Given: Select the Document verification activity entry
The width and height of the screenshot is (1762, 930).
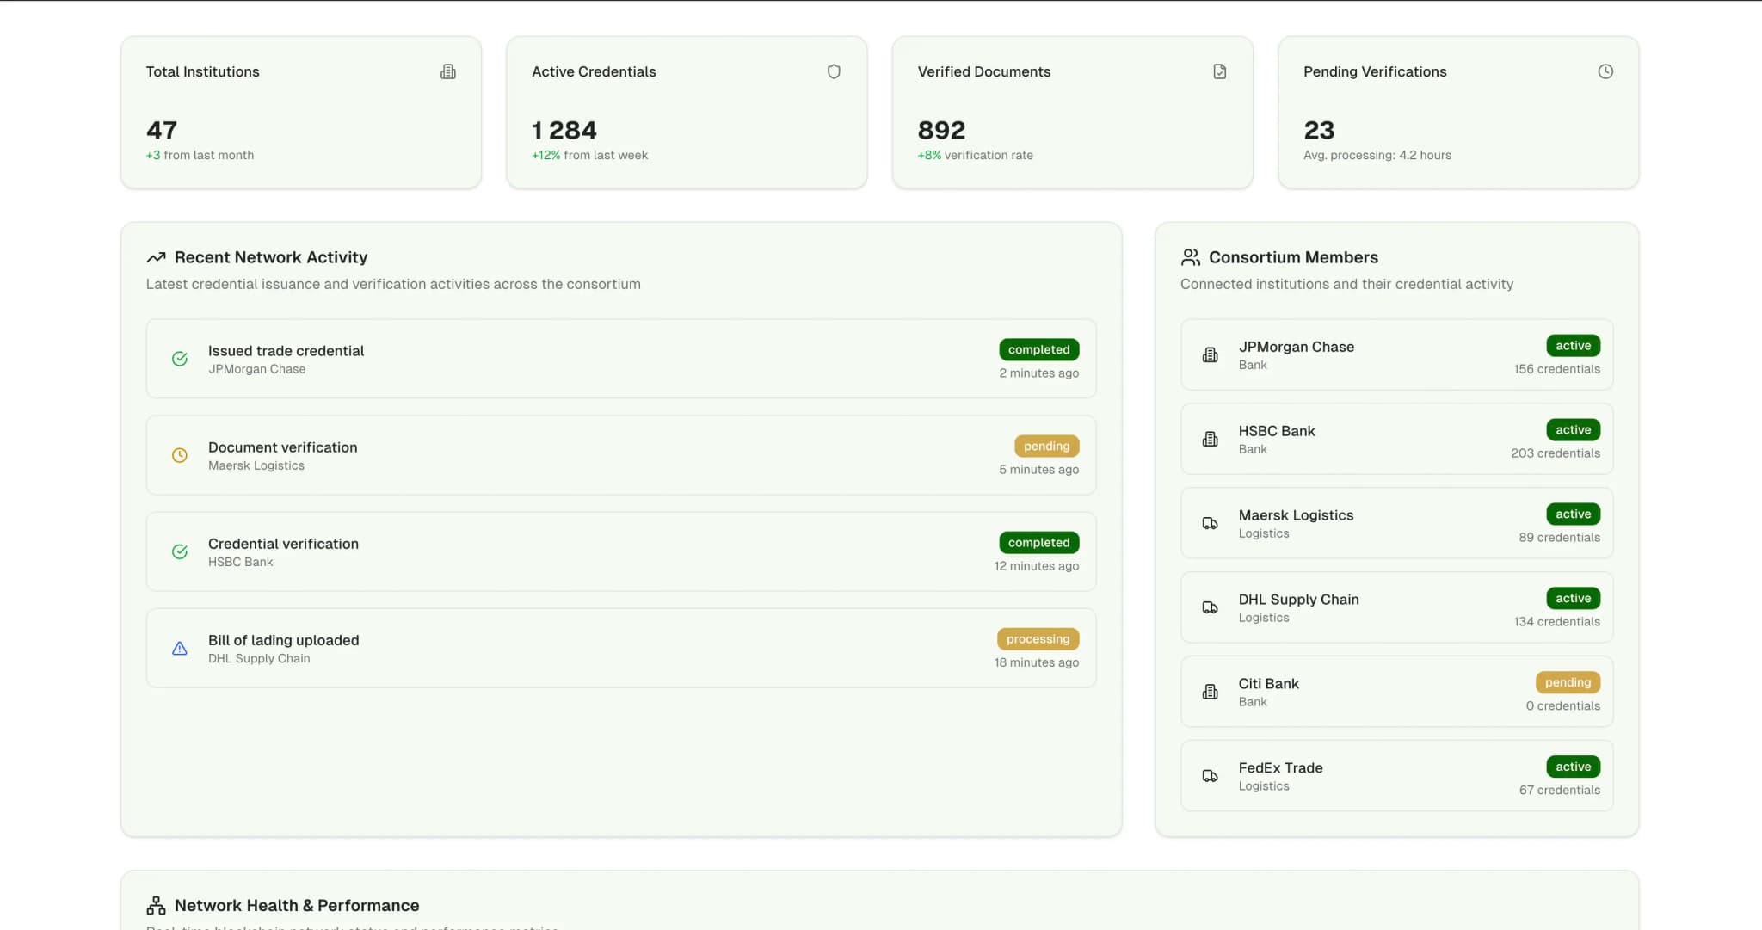Looking at the screenshot, I should (x=621, y=455).
